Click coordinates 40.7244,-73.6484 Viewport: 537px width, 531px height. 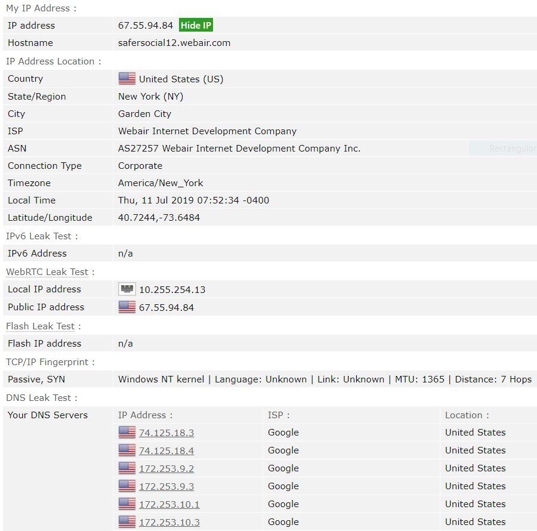(x=159, y=218)
